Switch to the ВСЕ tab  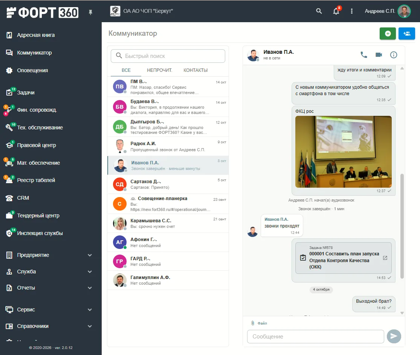coord(126,70)
